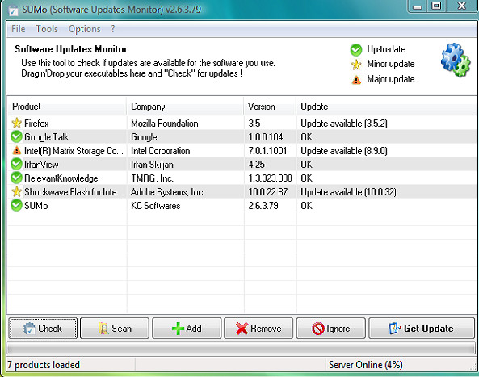Click the Get Update button

pos(422,328)
